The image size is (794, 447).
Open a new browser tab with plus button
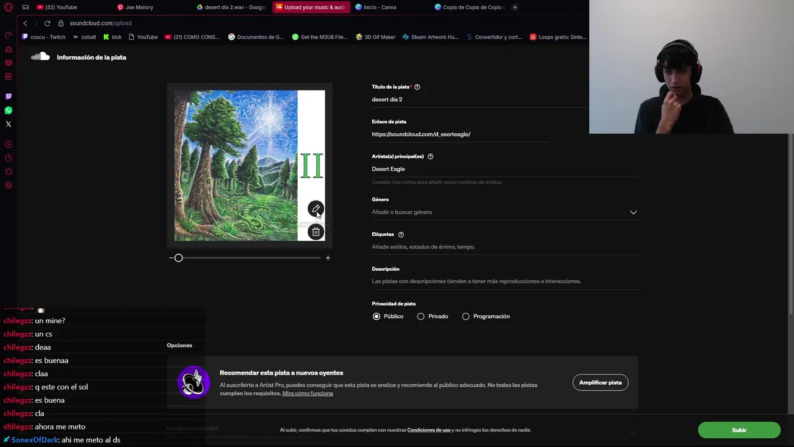pos(515,7)
